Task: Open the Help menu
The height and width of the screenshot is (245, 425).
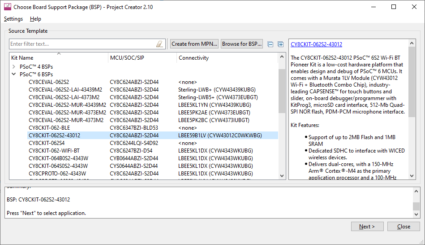Action: click(35, 19)
